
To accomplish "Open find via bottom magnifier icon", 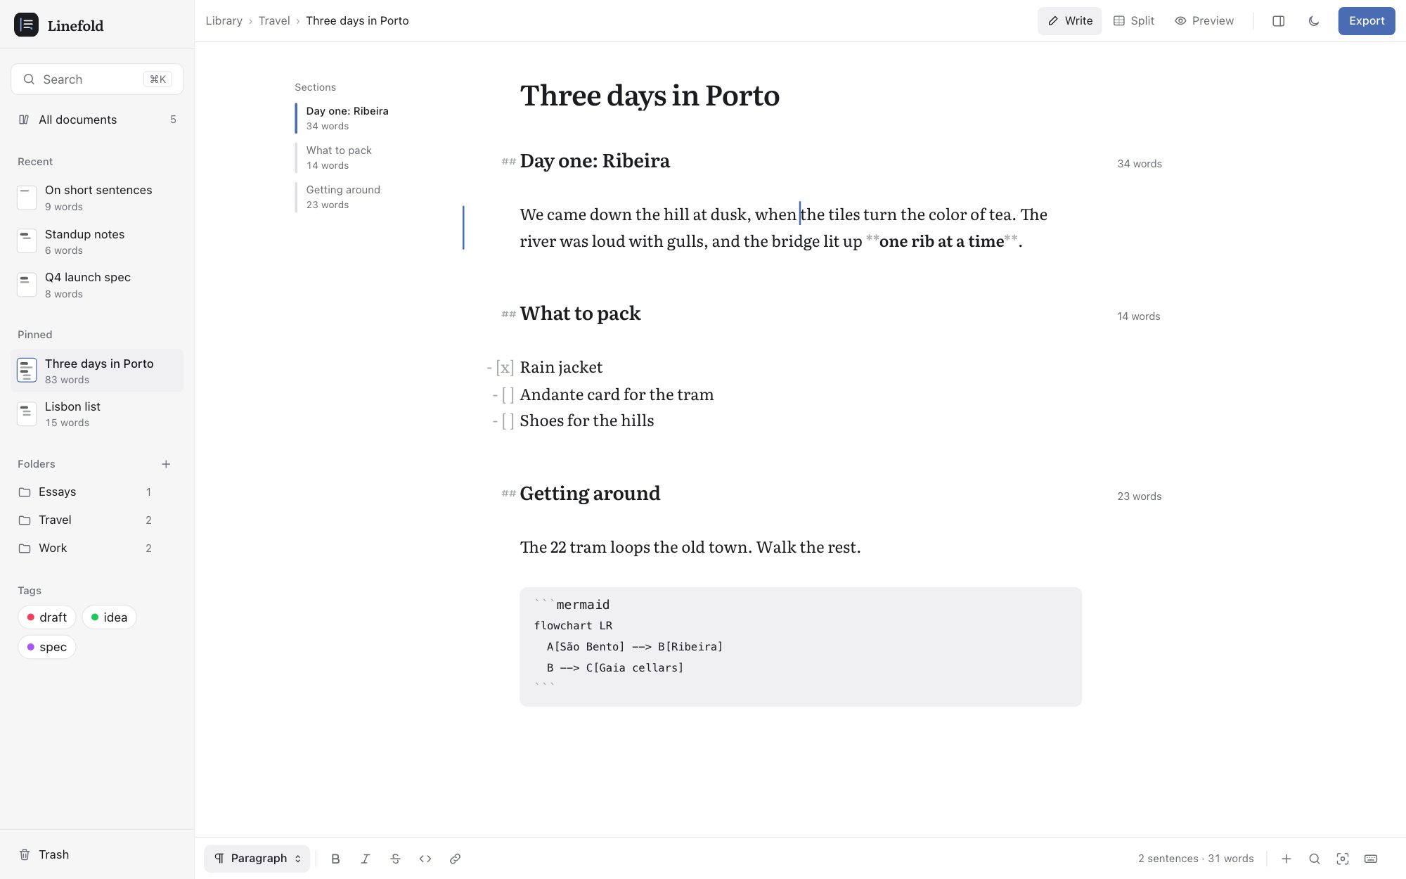I will click(1315, 859).
